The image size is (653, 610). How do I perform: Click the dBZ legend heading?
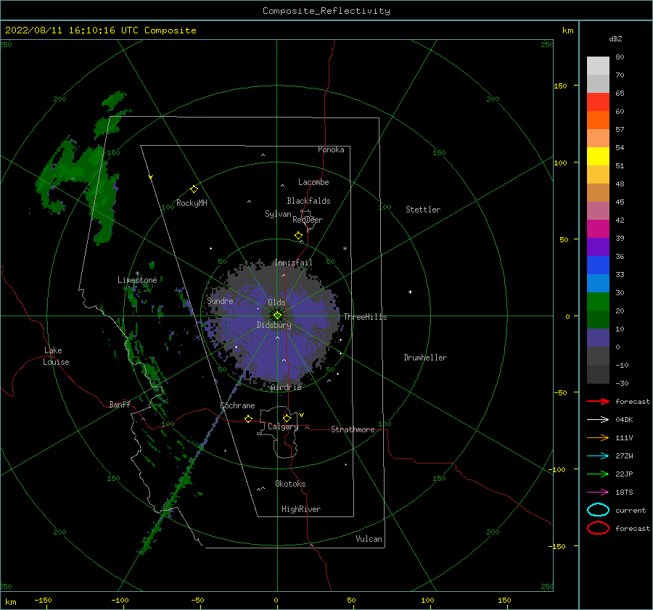[x=615, y=38]
